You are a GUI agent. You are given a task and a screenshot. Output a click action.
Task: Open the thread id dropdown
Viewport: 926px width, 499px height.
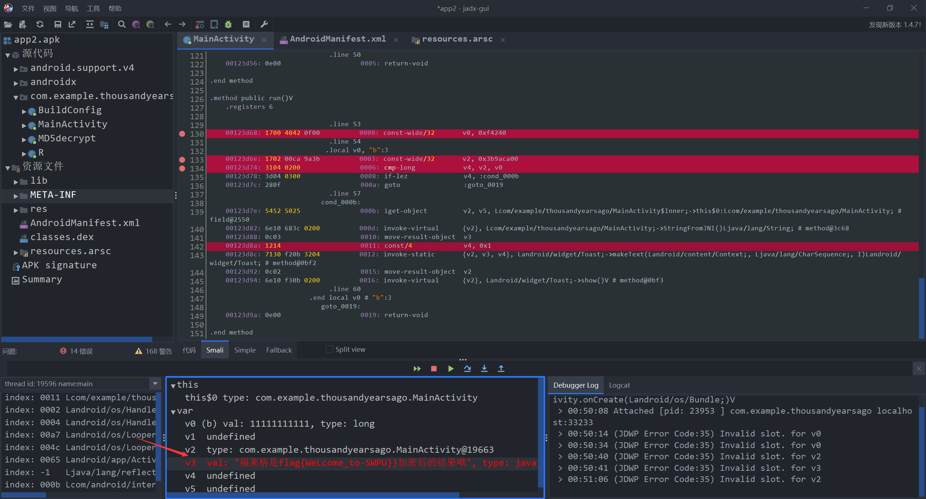tap(155, 384)
